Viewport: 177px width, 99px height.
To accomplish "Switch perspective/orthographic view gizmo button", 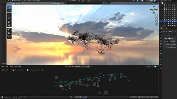I will [157, 24].
